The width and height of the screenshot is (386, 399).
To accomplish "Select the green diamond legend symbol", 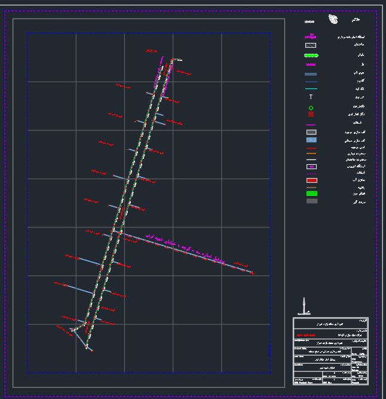I will coord(311,108).
